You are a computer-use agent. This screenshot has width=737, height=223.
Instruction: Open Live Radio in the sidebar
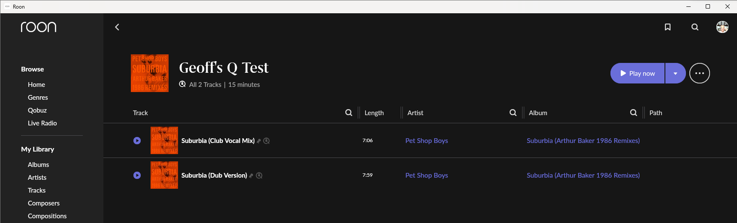pos(42,123)
